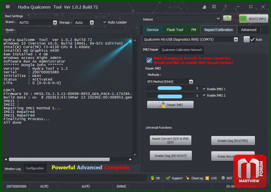Screen dimensions: 271x192
Task: Clear the log with ClearLog
Action: (x=194, y=178)
